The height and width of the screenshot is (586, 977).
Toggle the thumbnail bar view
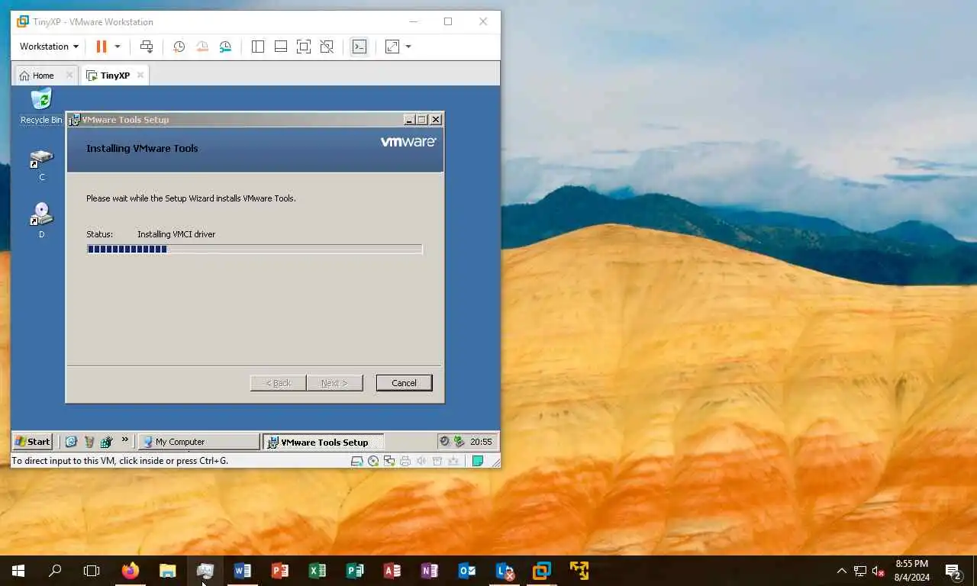click(x=281, y=47)
